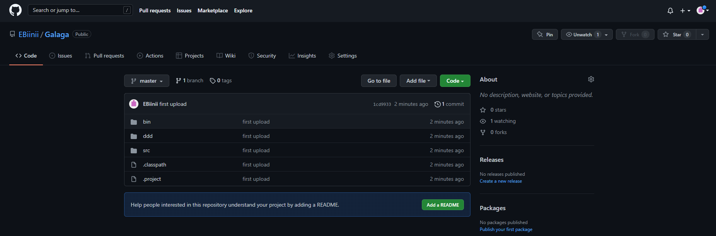
Task: Click the star icon next to 0 stars
Action: (x=483, y=110)
